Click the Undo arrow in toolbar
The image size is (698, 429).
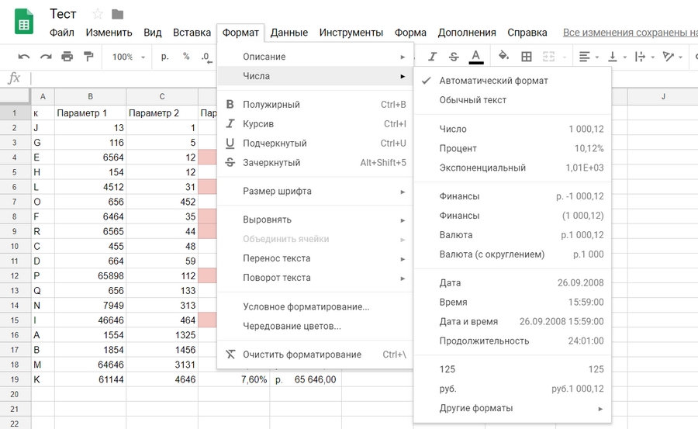[x=24, y=57]
